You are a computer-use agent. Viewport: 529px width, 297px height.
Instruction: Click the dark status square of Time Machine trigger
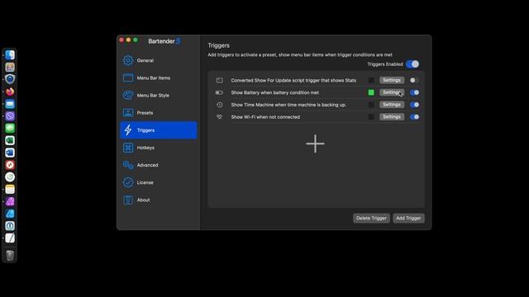click(x=371, y=105)
